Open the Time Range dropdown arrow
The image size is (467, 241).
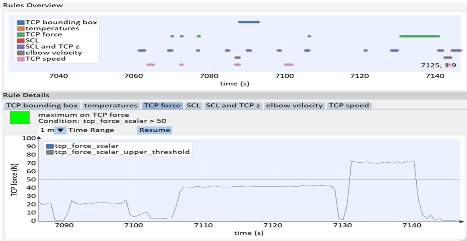click(x=60, y=130)
